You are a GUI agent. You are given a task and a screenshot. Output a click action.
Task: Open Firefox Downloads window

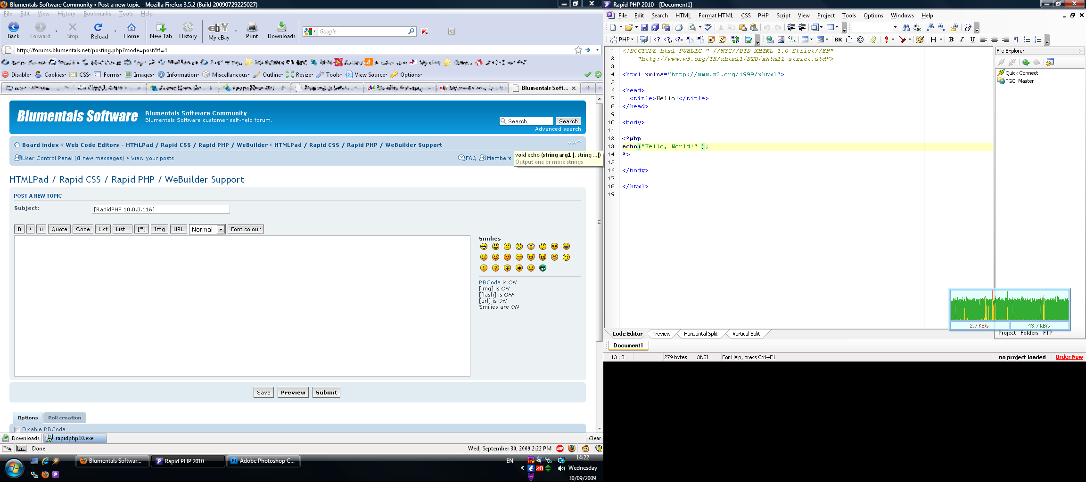281,31
